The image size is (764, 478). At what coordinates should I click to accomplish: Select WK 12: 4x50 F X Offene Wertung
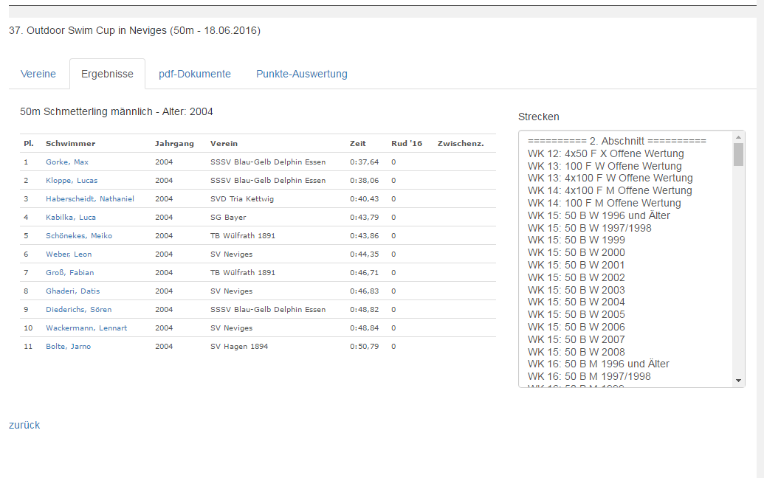click(605, 154)
